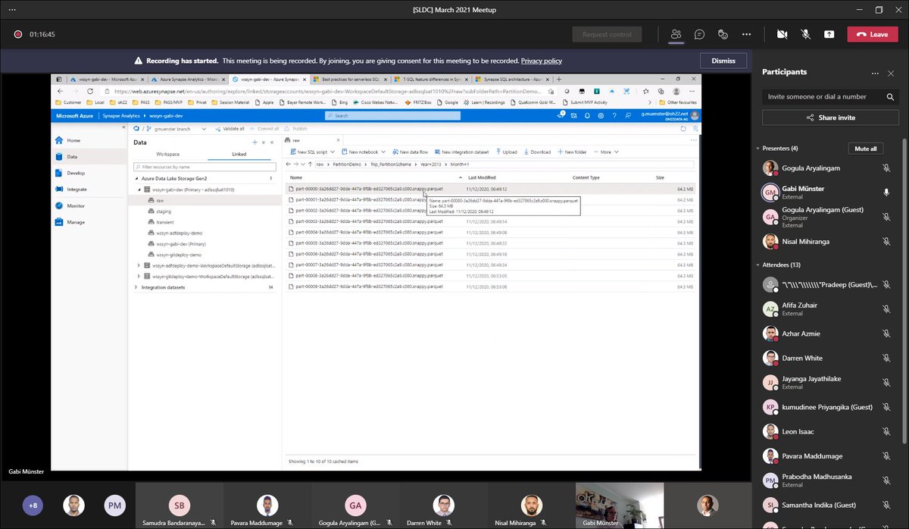Expand the wssyn-adfdeploy-demo-WorkspaceDefaultStorage node
Image resolution: width=909 pixels, height=529 pixels.
139,266
